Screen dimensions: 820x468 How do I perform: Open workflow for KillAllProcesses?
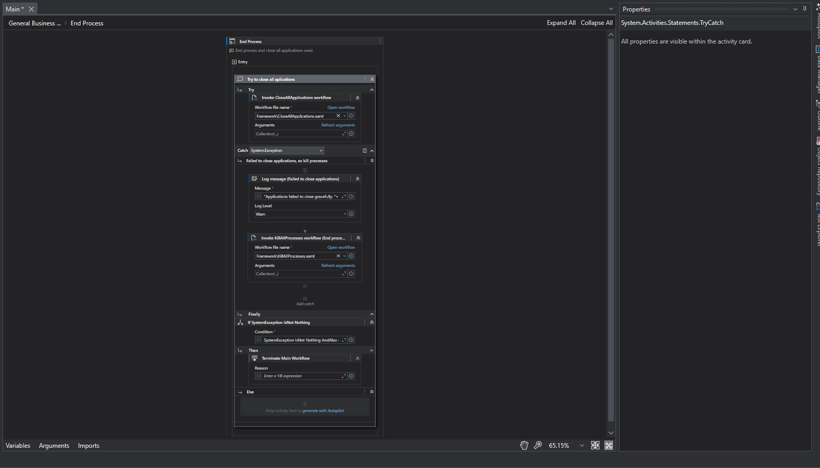pos(341,247)
